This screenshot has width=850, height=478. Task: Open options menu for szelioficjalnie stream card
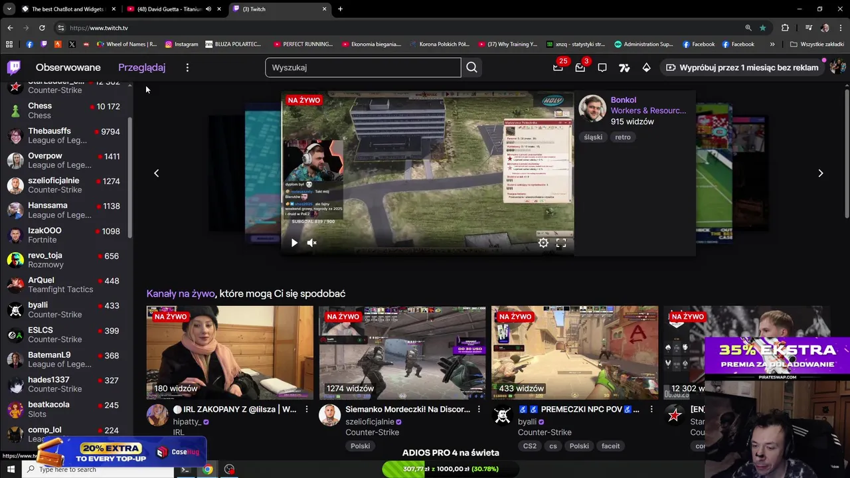[479, 410]
